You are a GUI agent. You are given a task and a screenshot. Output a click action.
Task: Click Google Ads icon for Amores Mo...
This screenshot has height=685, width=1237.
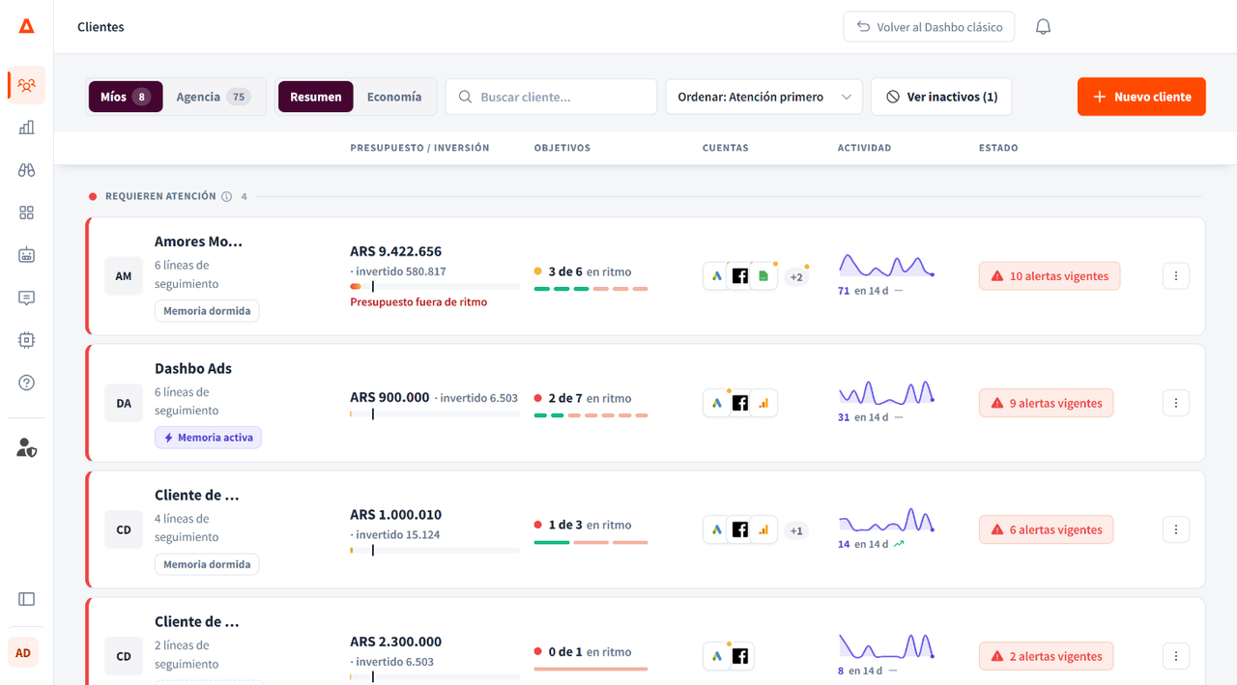coord(717,276)
